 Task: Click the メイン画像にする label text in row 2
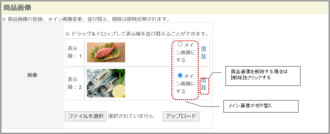[x=186, y=83]
